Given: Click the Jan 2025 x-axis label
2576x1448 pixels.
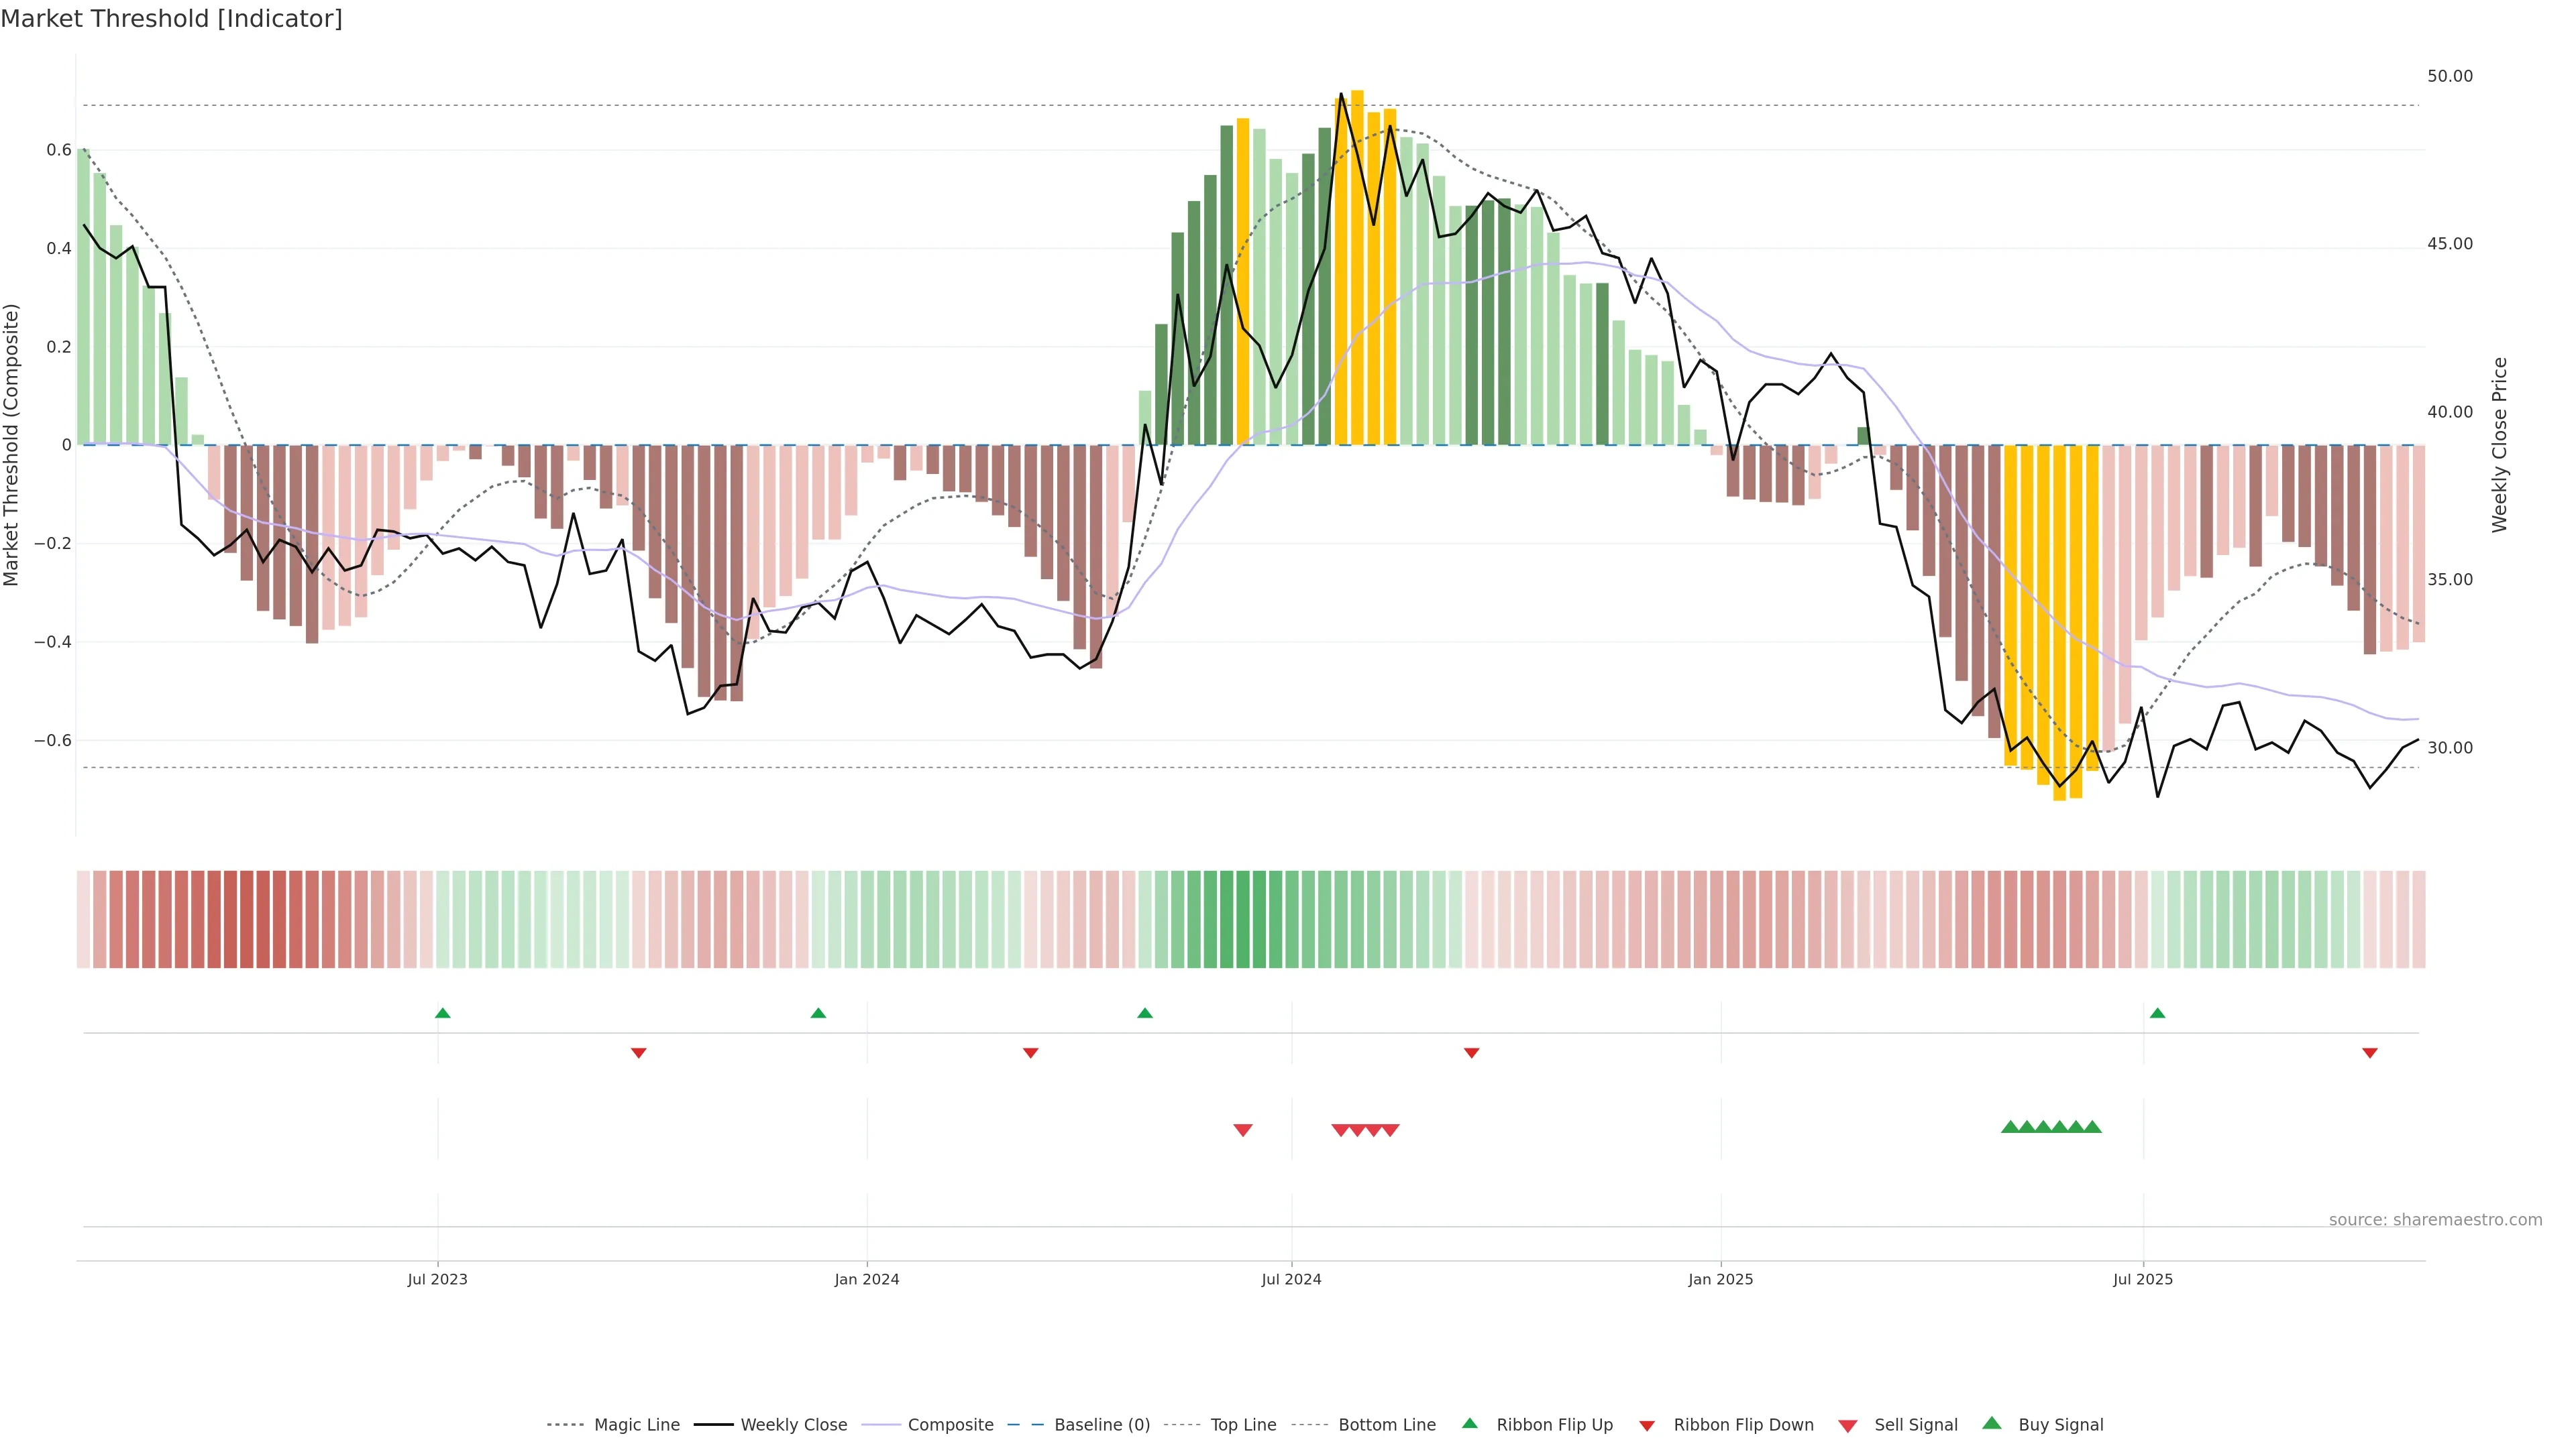Looking at the screenshot, I should [1720, 1279].
